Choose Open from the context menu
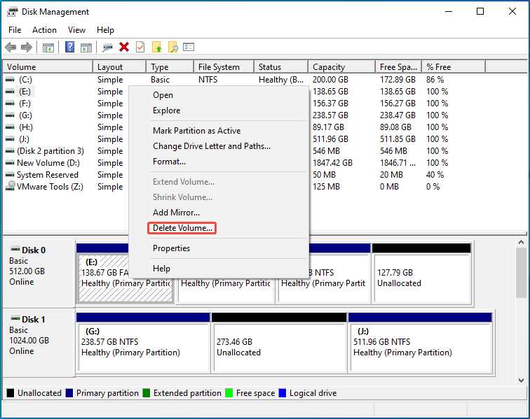The image size is (530, 419). (x=219, y=95)
